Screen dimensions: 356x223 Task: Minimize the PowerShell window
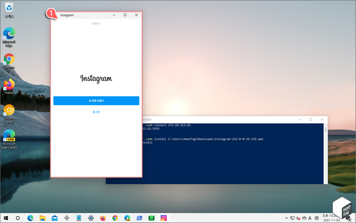[300, 120]
